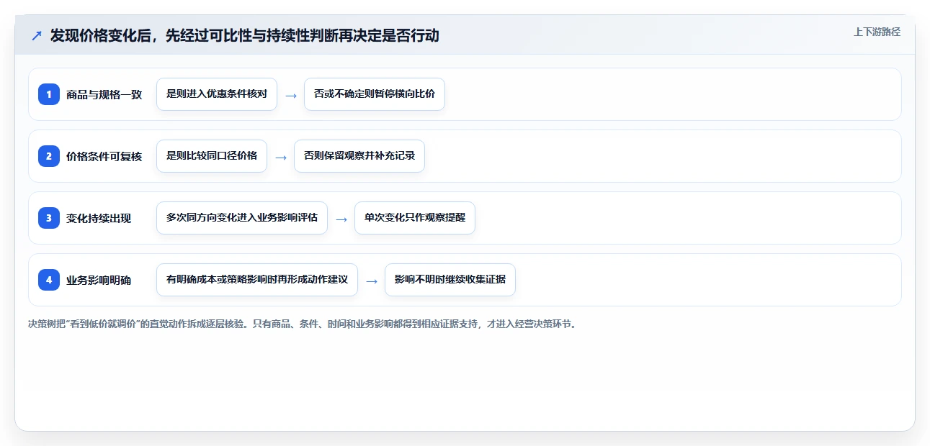
Task: Click the 影响不明时继续收集证据 box
Action: pos(450,280)
